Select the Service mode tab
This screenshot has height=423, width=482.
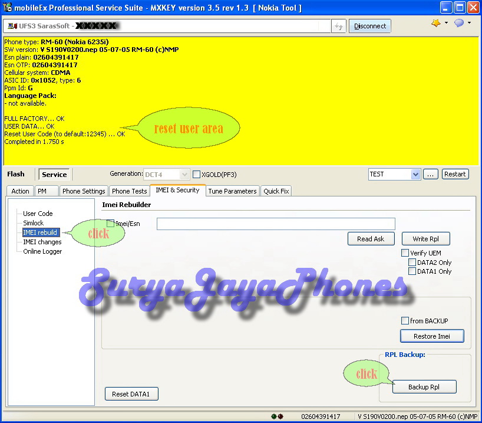click(x=54, y=175)
